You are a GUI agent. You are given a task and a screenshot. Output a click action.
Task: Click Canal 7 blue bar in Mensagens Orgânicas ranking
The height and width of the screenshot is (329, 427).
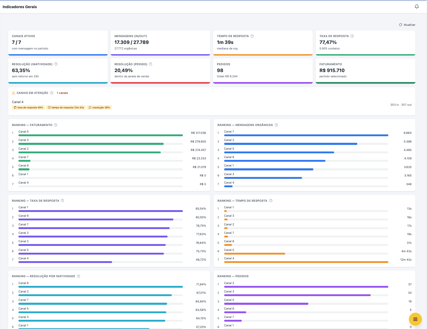306,135
